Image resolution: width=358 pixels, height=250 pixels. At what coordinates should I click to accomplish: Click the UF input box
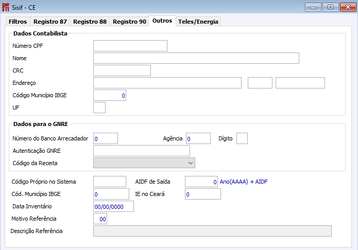[x=99, y=108]
